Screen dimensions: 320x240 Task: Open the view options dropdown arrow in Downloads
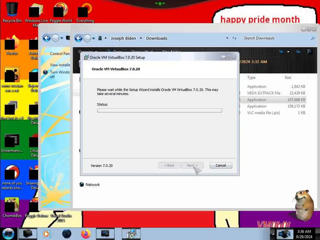pyautogui.click(x=288, y=52)
